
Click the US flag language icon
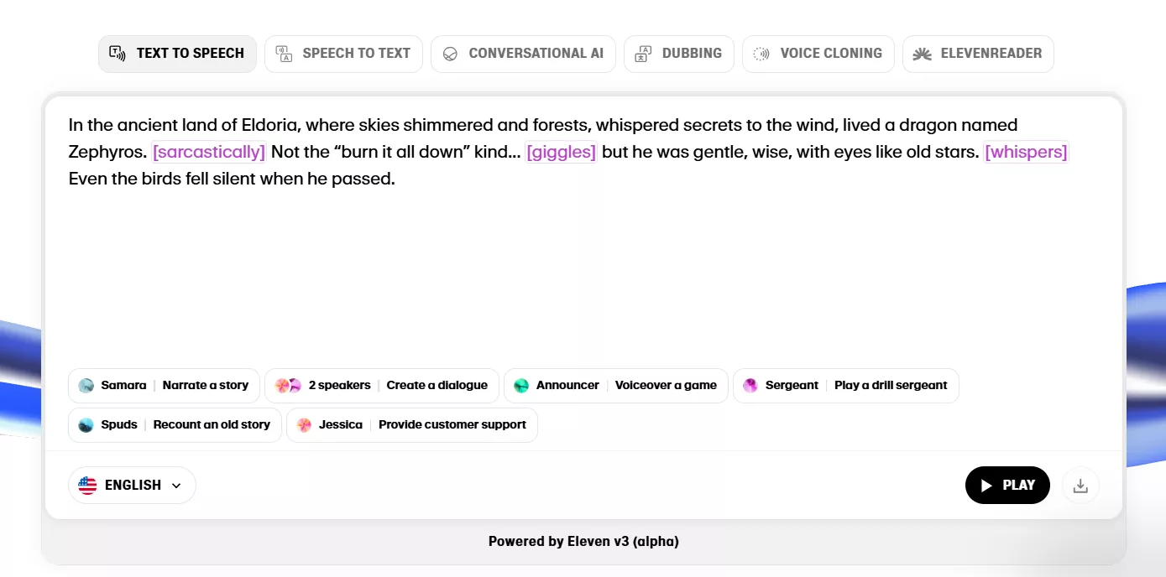[x=87, y=486]
